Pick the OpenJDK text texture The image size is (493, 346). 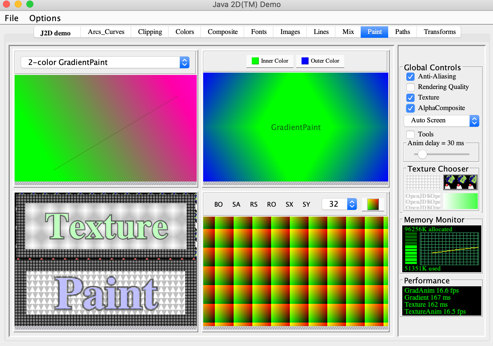423,201
